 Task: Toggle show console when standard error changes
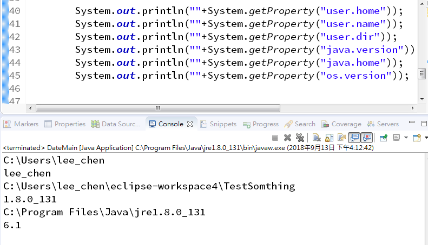[367, 138]
